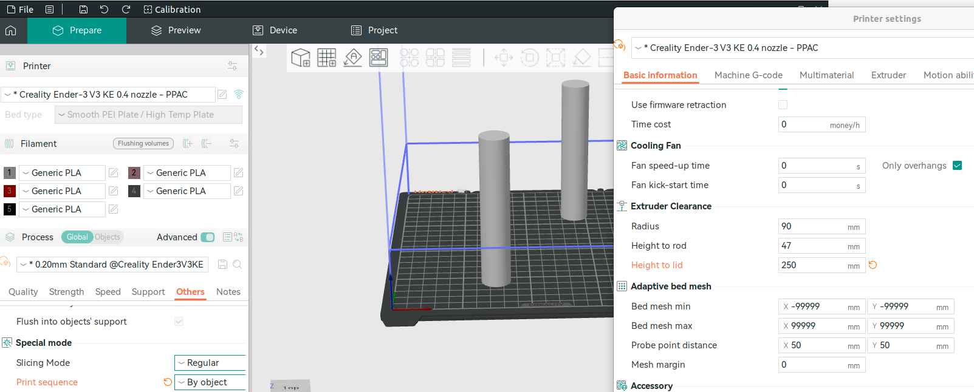Screen dimensions: 974x392
Task: Open the Bed type dropdown
Action: point(148,115)
